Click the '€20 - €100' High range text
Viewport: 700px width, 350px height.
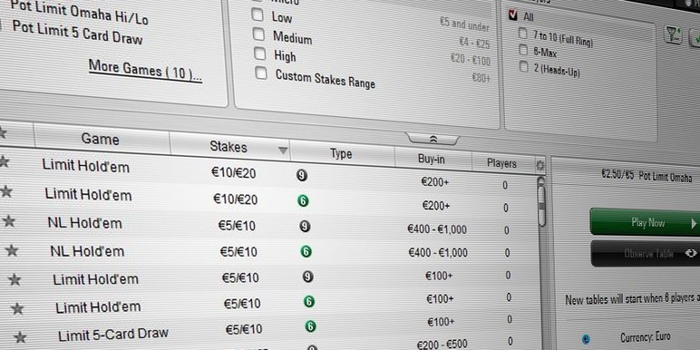470,59
